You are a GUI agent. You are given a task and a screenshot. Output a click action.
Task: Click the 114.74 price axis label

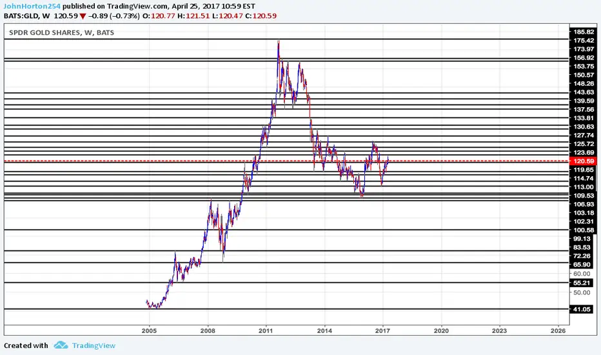[584, 178]
